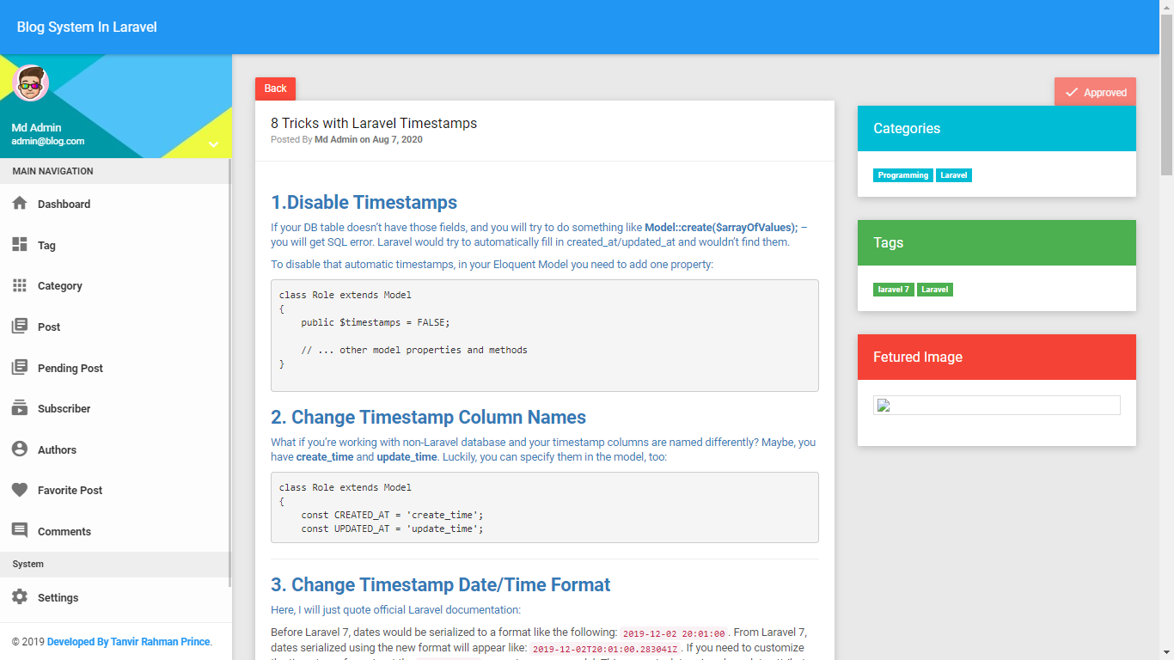Expand the user profile dropdown arrow
This screenshot has height=660, width=1174.
click(x=214, y=144)
